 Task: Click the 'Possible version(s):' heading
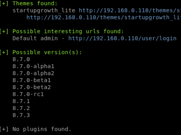point(47,52)
